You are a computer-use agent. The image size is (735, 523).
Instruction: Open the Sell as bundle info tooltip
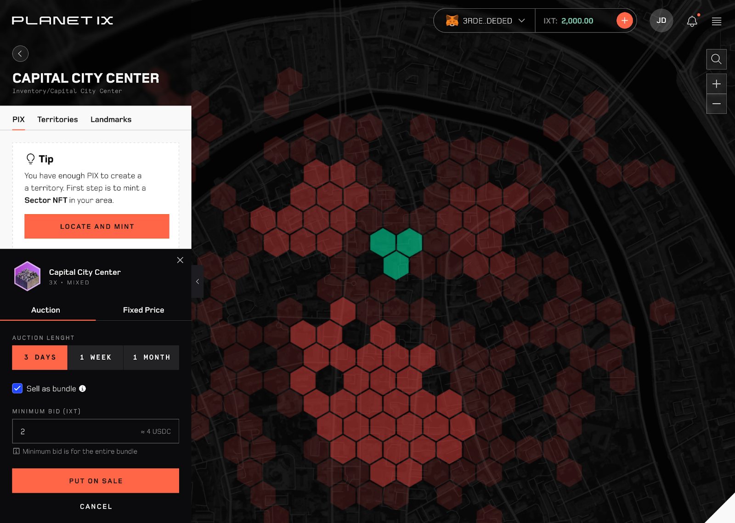point(83,388)
